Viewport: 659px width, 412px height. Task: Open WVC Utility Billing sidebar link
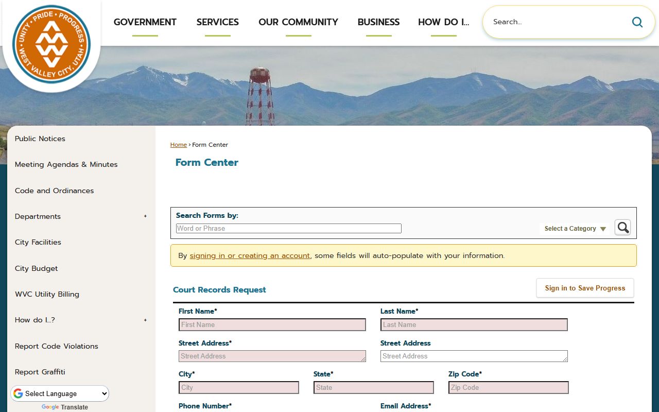47,294
